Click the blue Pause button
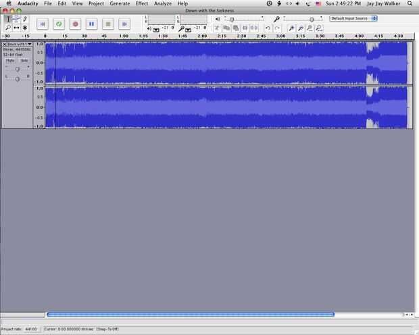Image resolution: width=419 pixels, height=335 pixels. point(92,24)
